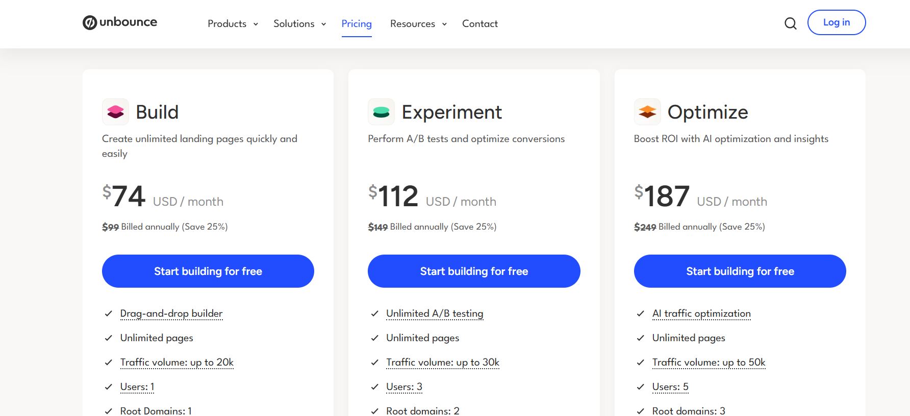Click the $74 USD / month price
The width and height of the screenshot is (910, 416).
tap(163, 197)
